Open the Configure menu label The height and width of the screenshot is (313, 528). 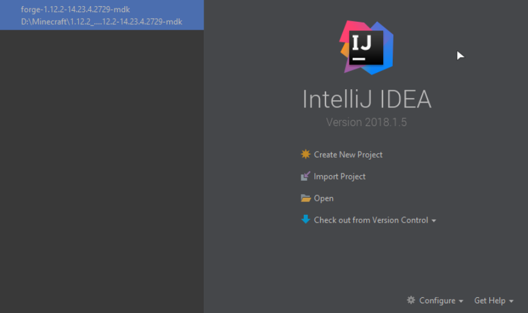[437, 301]
